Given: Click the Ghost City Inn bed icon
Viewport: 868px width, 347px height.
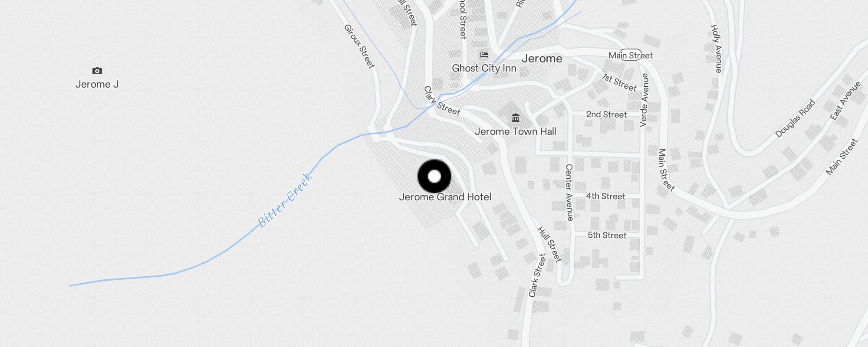Looking at the screenshot, I should [484, 55].
